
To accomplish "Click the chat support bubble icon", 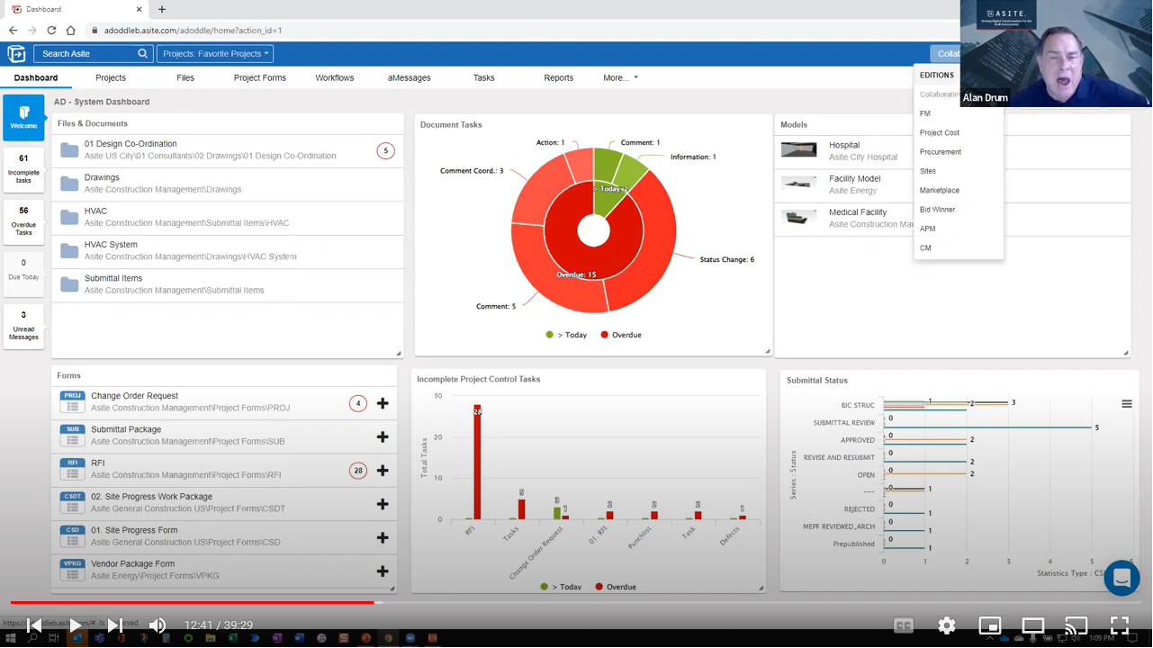I will 1121,578.
